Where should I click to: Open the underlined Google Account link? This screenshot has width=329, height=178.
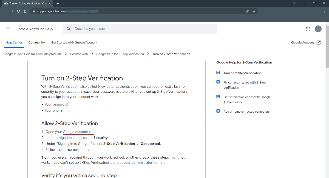[76, 132]
